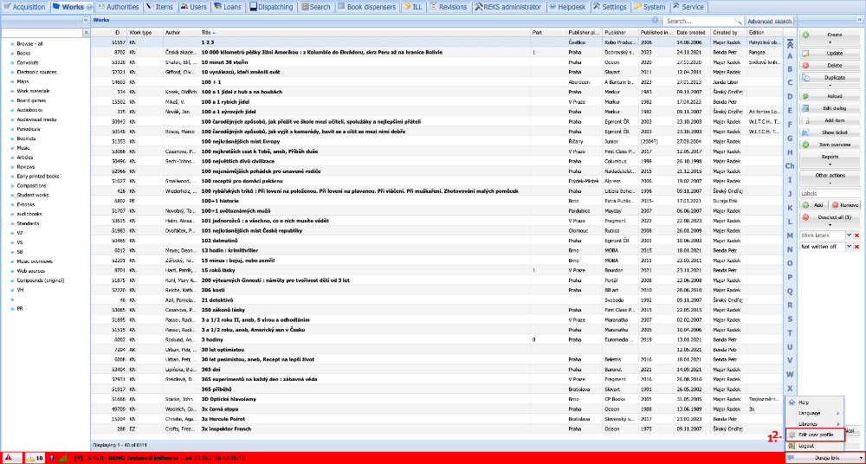
Task: Open the Book dispensers tab
Action: tap(368, 7)
